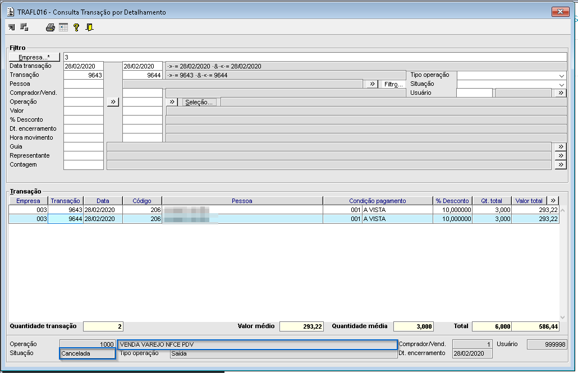Click the Empresa...* button
The width and height of the screenshot is (578, 373).
(x=34, y=57)
